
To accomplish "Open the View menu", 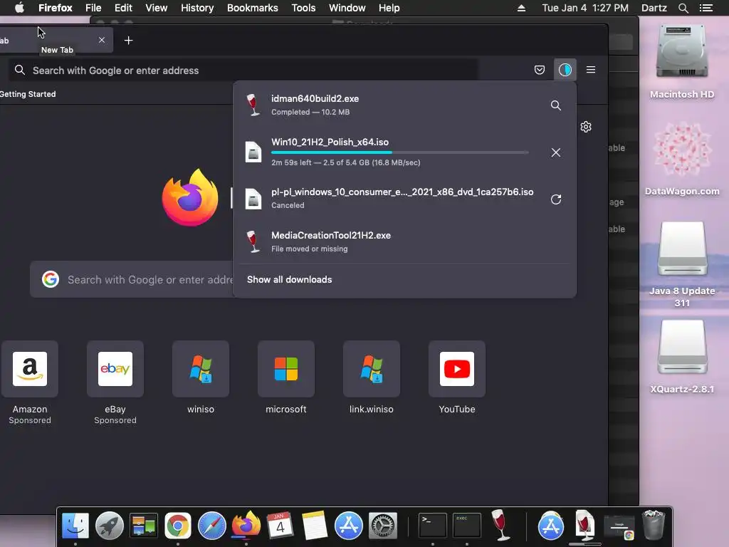I will [156, 8].
